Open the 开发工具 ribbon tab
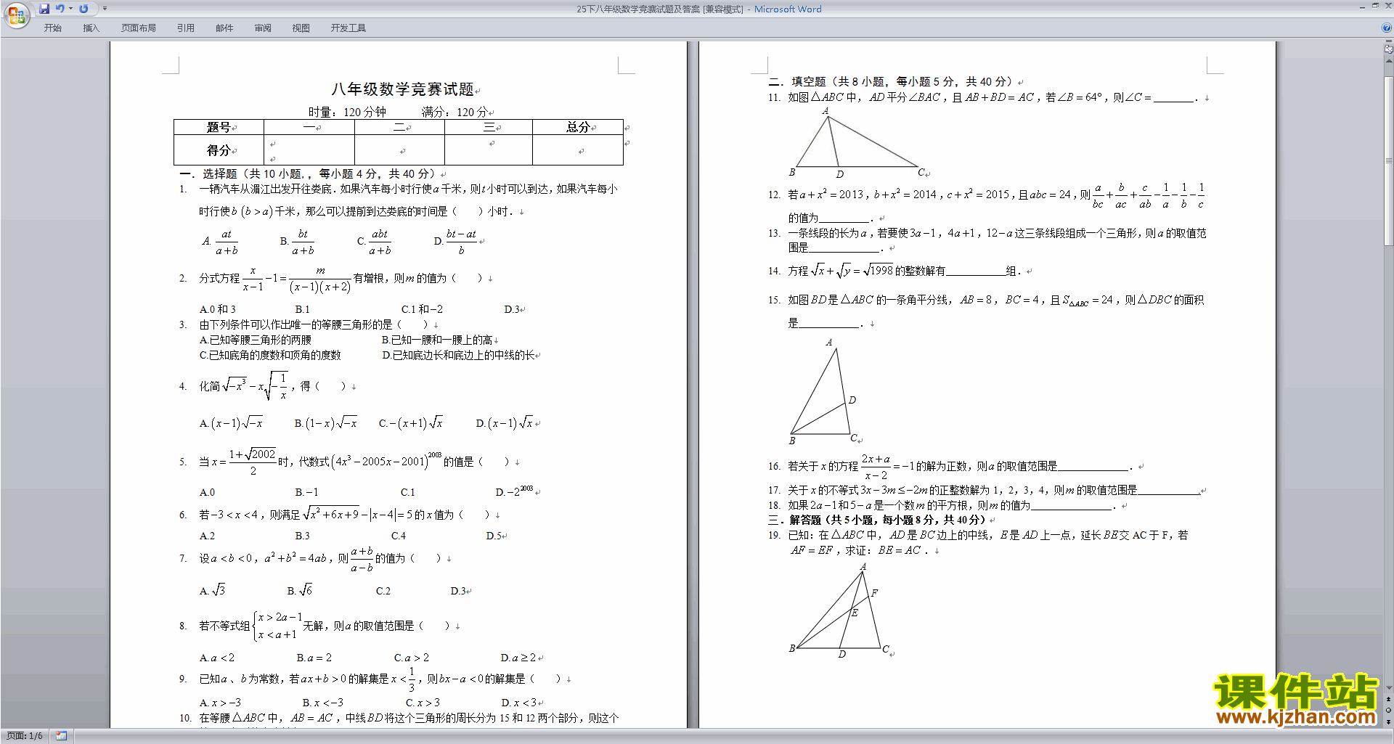1394x744 pixels. (348, 28)
